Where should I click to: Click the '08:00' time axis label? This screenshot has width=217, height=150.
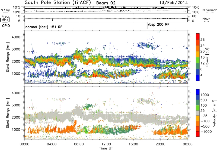tap(79, 144)
